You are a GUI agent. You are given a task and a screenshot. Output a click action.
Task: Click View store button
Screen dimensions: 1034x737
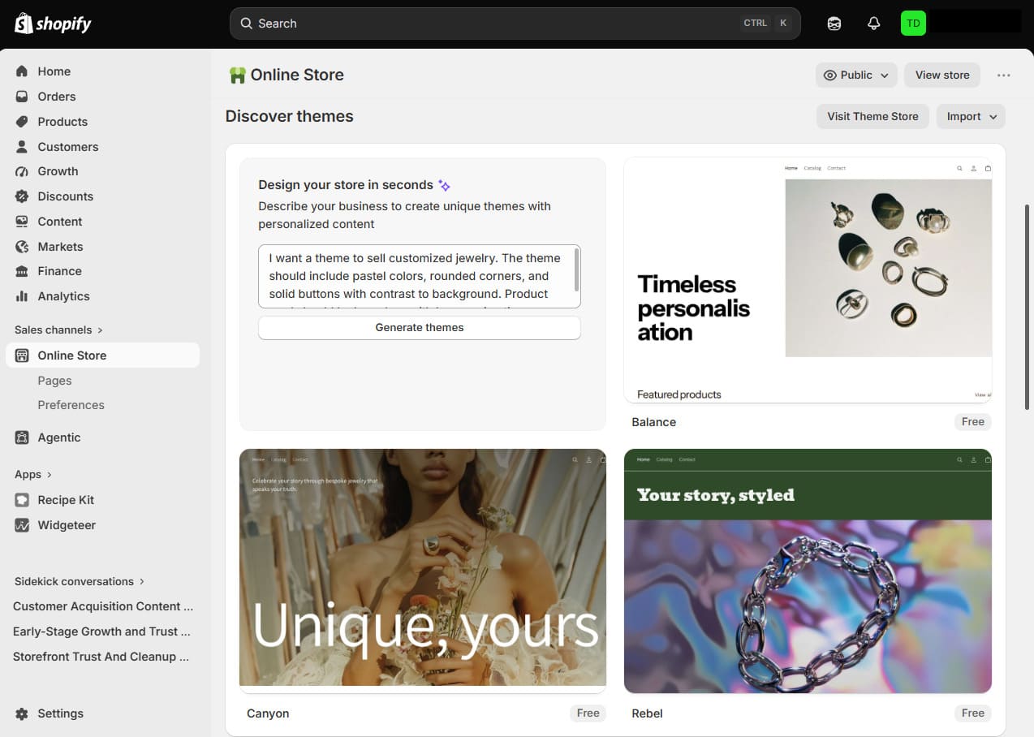click(942, 75)
